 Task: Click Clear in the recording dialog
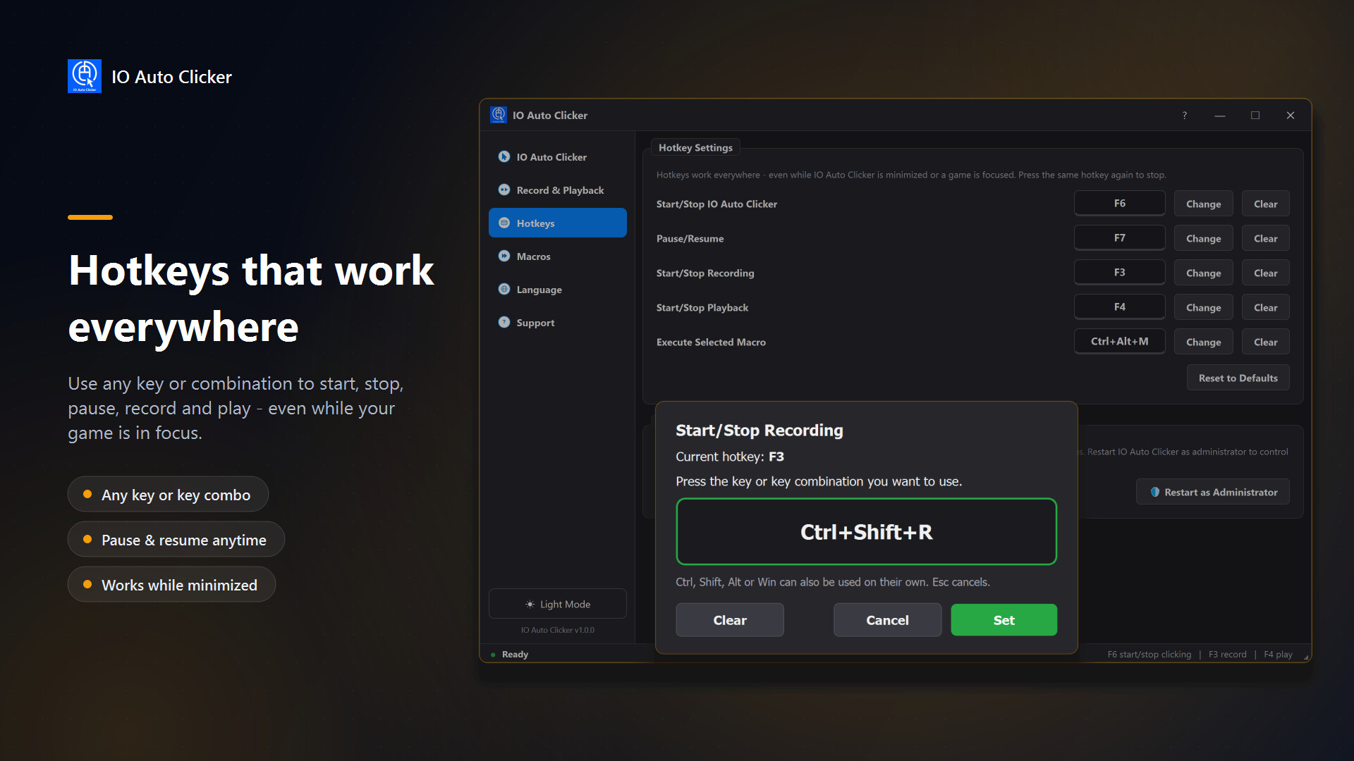[730, 620]
